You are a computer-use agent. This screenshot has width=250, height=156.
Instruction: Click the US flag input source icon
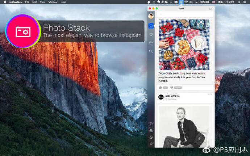tap(213, 2)
